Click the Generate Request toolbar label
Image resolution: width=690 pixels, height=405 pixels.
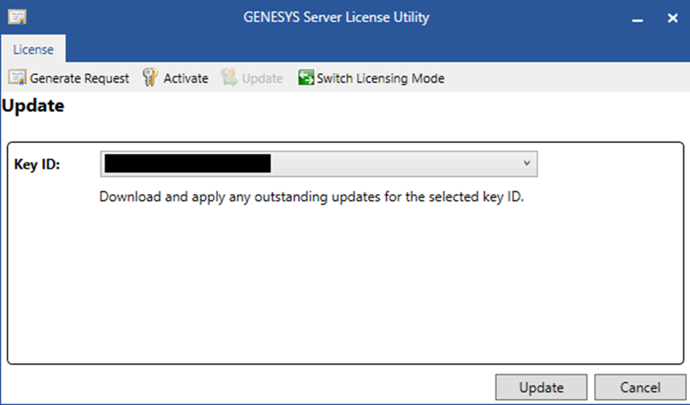point(80,78)
